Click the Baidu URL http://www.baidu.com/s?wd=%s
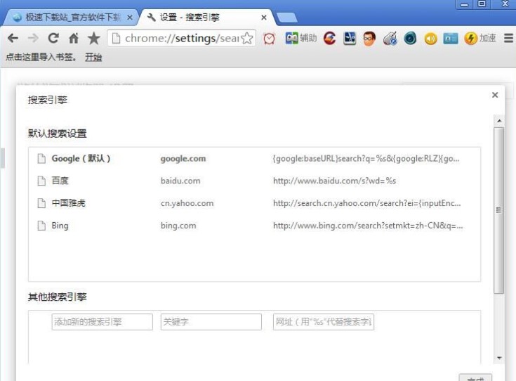Image resolution: width=516 pixels, height=381 pixels. coord(334,181)
